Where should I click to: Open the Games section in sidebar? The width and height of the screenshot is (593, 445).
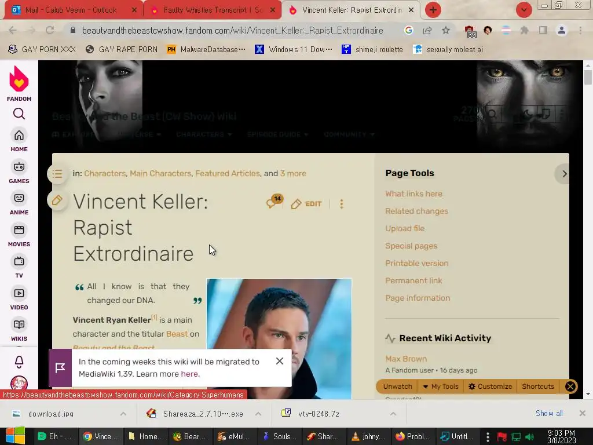coord(19,172)
